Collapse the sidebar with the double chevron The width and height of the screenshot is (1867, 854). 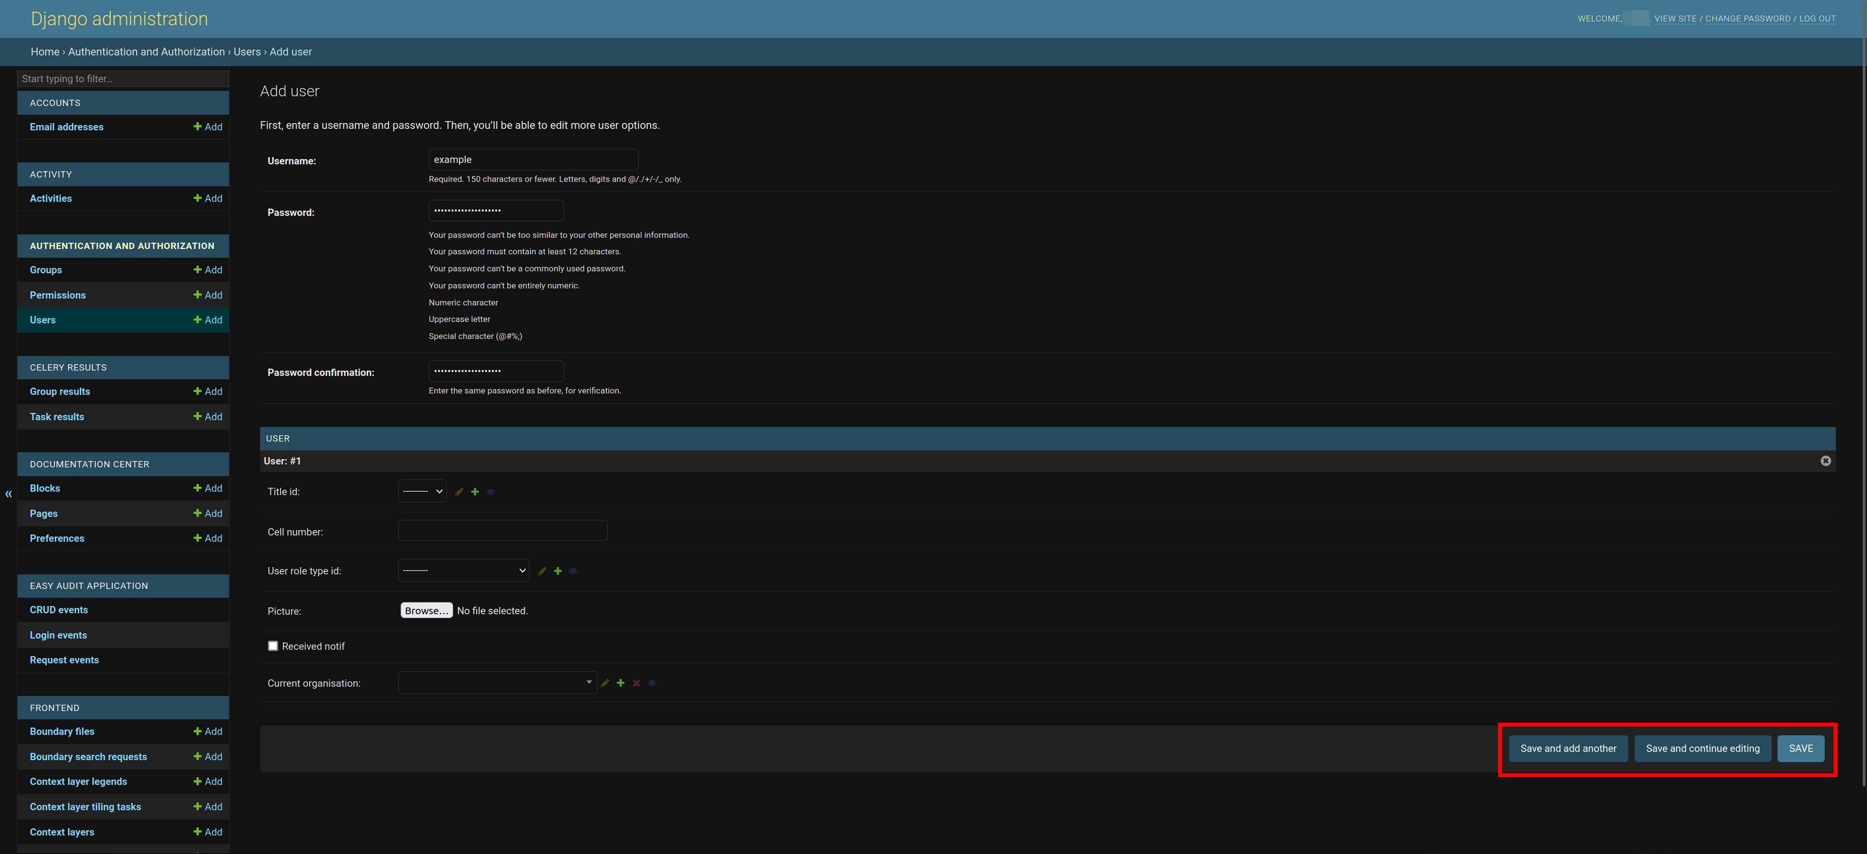[x=9, y=494]
